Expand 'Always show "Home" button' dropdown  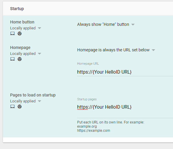click(106, 24)
